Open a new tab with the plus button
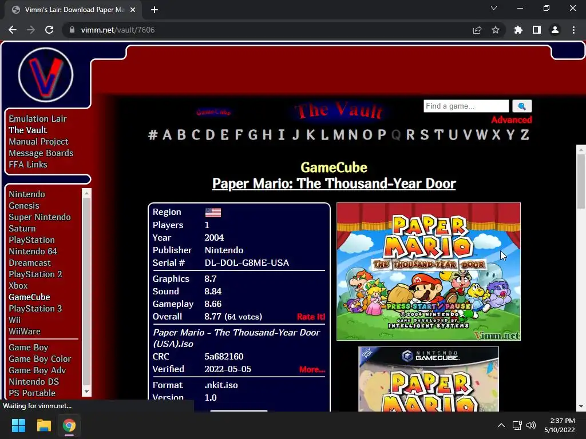The height and width of the screenshot is (439, 586). point(155,10)
